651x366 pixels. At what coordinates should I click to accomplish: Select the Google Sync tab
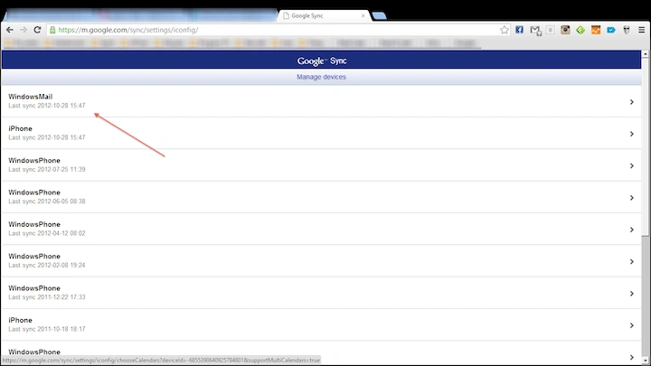tap(324, 15)
